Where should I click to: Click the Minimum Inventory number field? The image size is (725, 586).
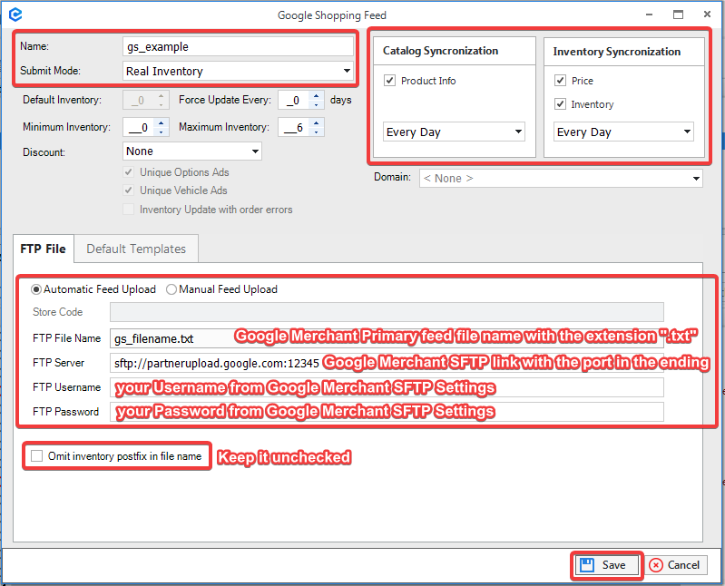[x=139, y=127]
